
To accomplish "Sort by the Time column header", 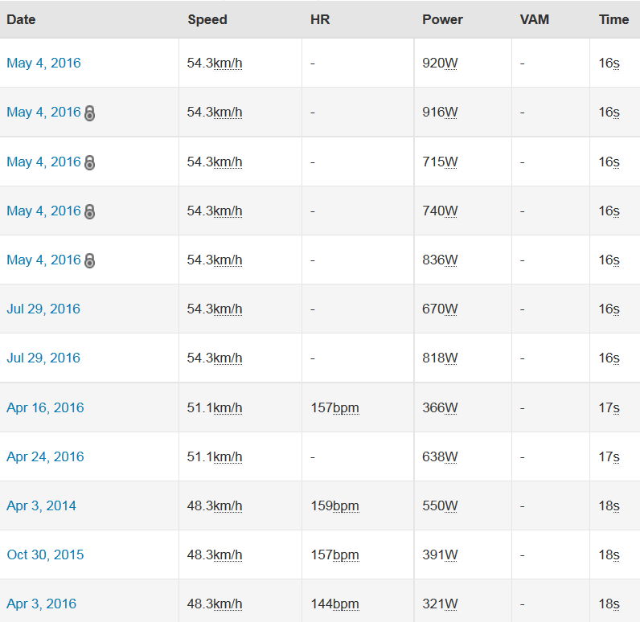I will 613,19.
